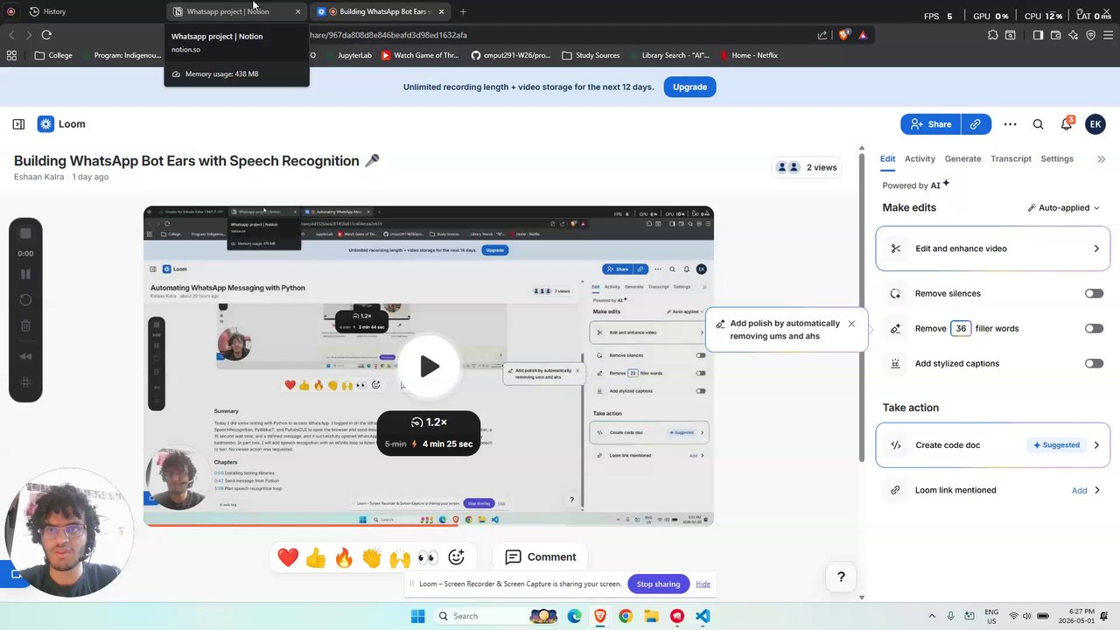Open the three-dot more options menu
Image resolution: width=1120 pixels, height=630 pixels.
click(x=1011, y=124)
